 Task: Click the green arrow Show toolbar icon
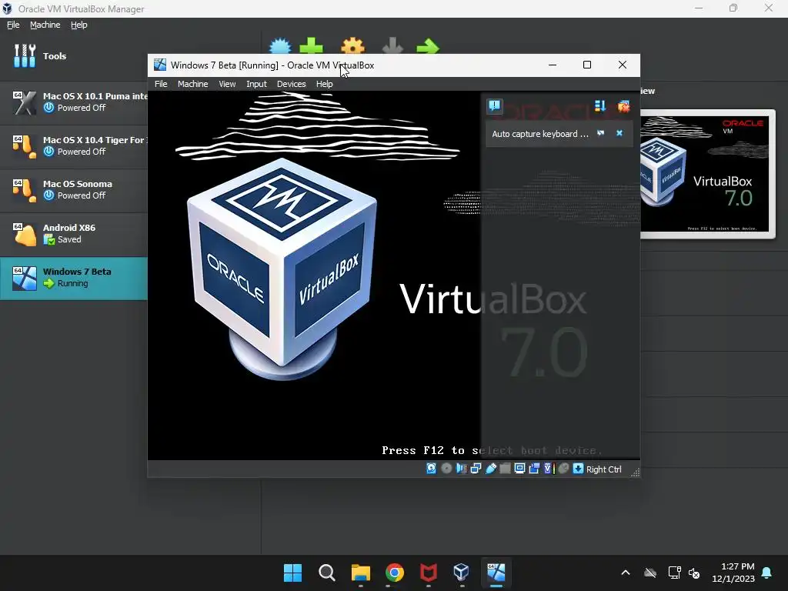(428, 47)
